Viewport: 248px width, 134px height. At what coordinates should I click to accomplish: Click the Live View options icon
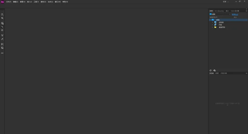pyautogui.click(x=2, y=23)
